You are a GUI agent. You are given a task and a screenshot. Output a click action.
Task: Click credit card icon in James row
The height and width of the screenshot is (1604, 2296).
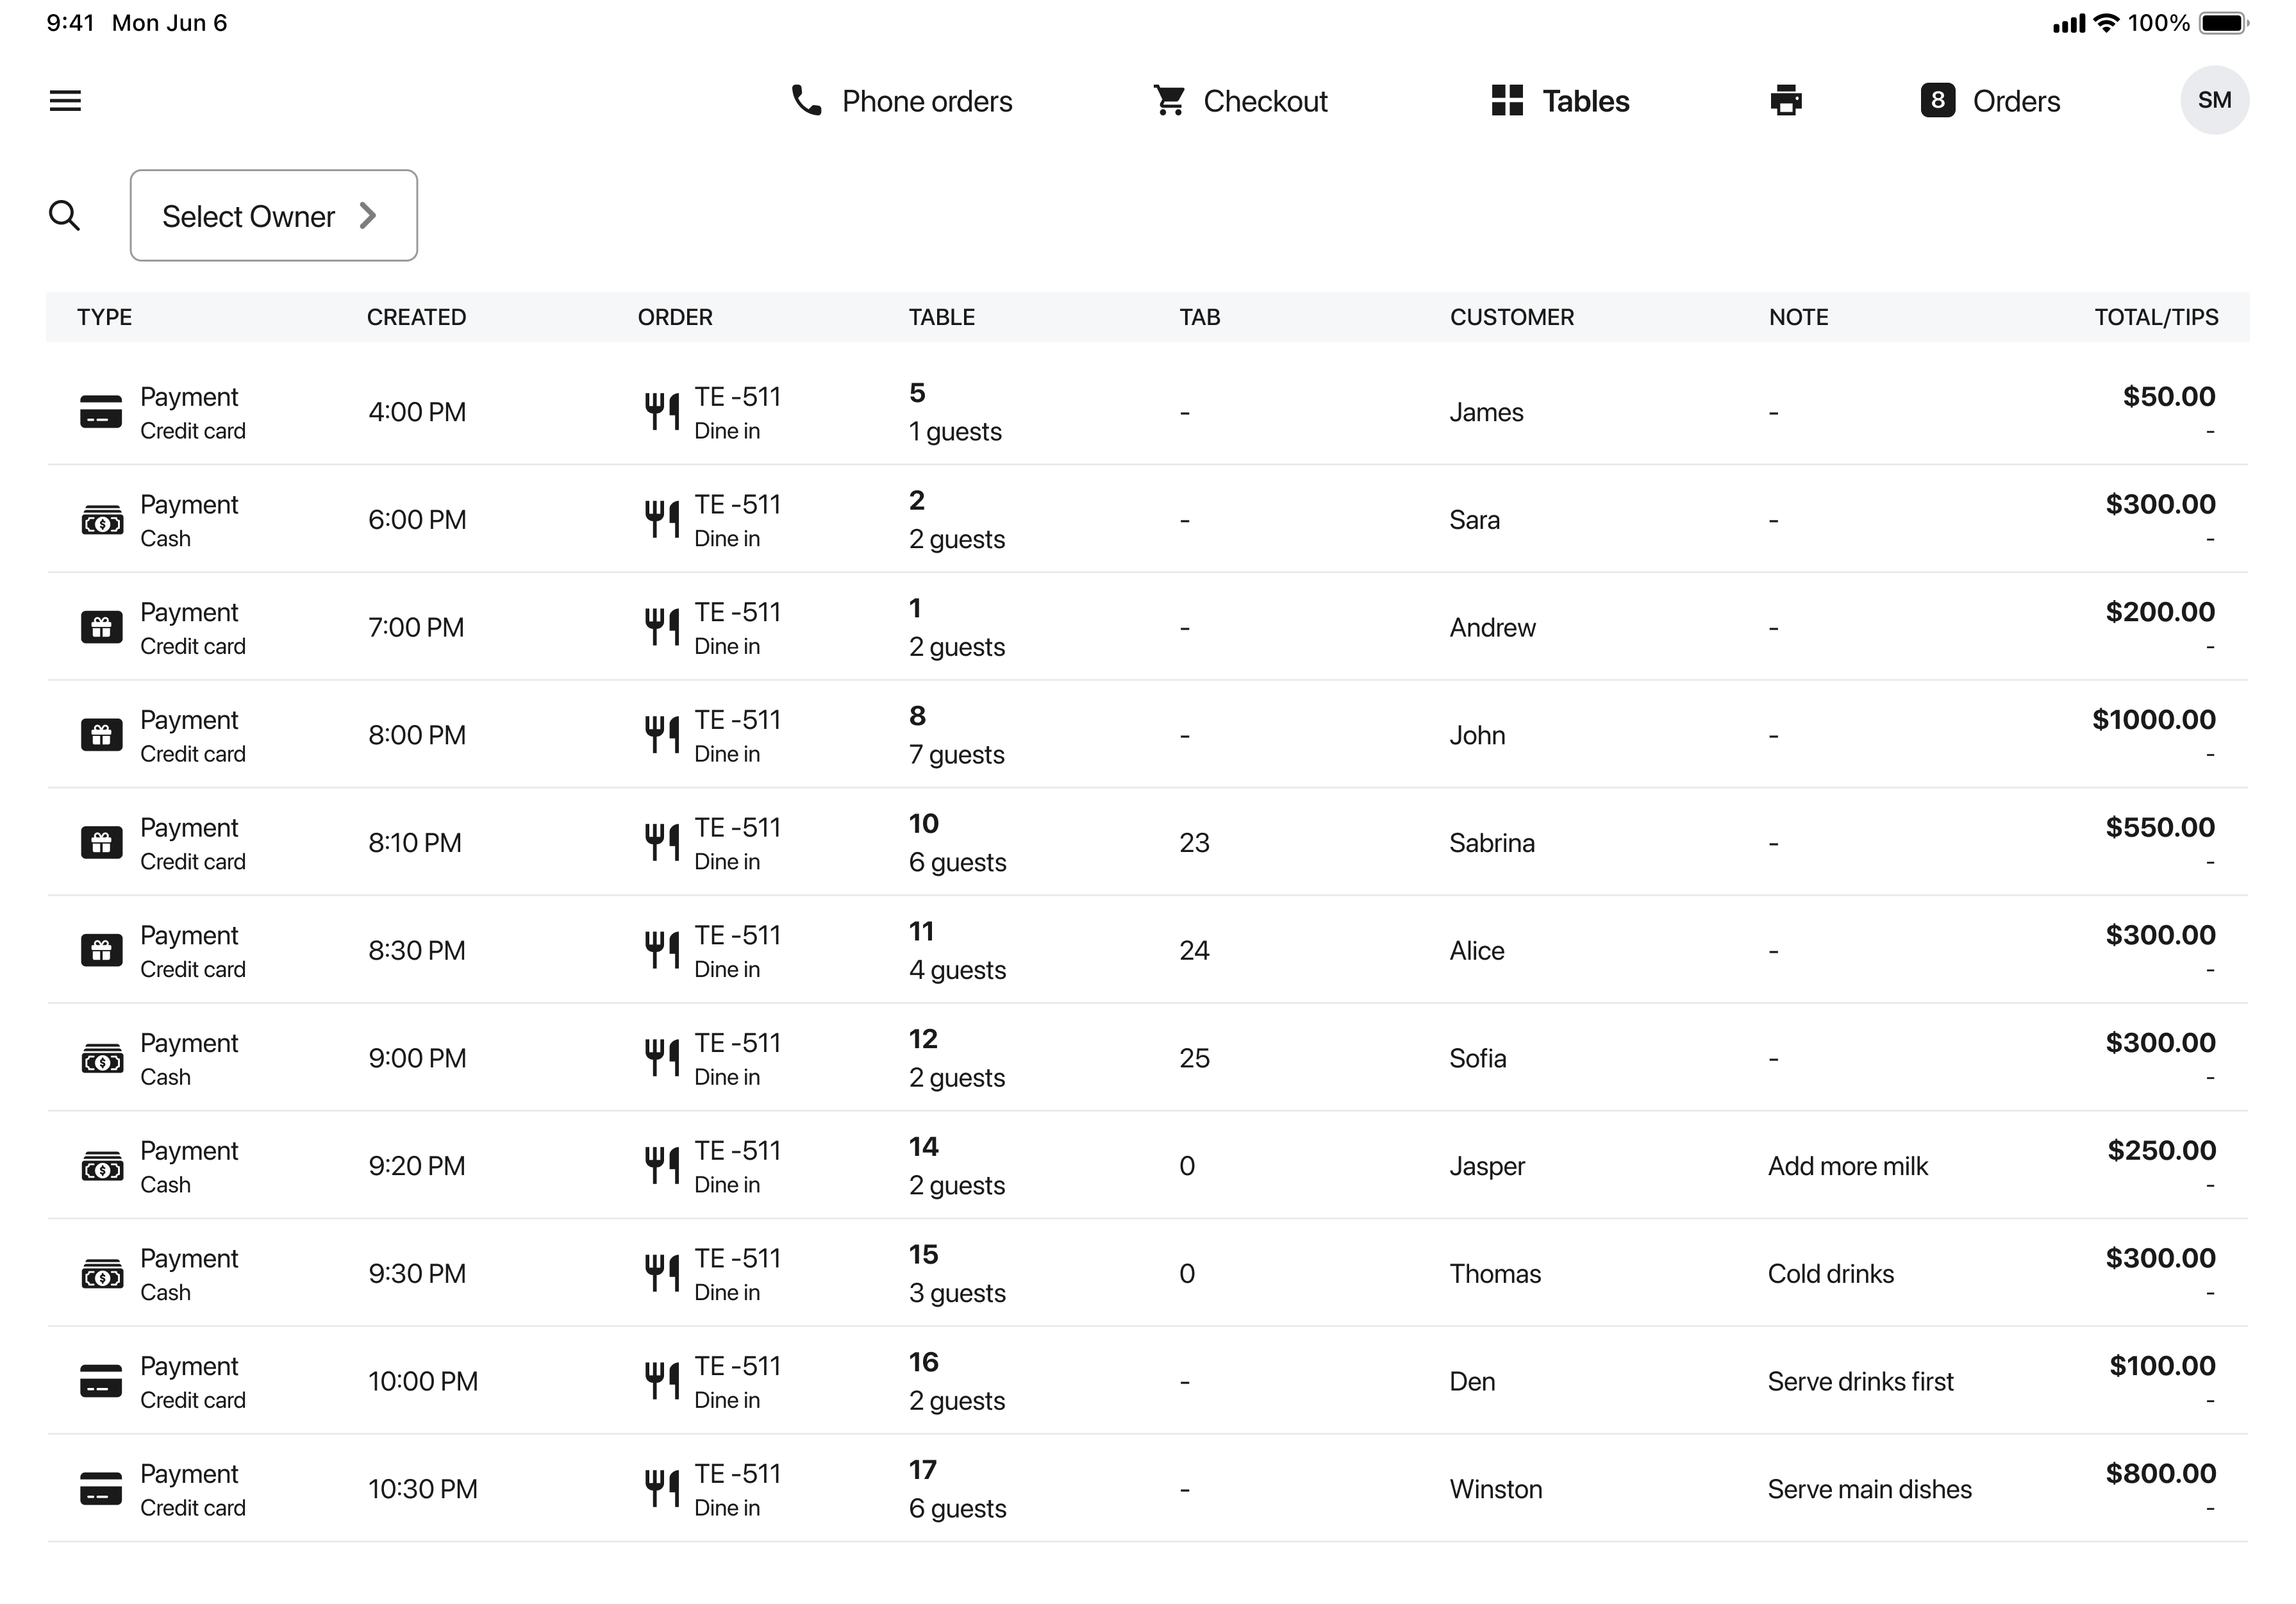pos(101,412)
